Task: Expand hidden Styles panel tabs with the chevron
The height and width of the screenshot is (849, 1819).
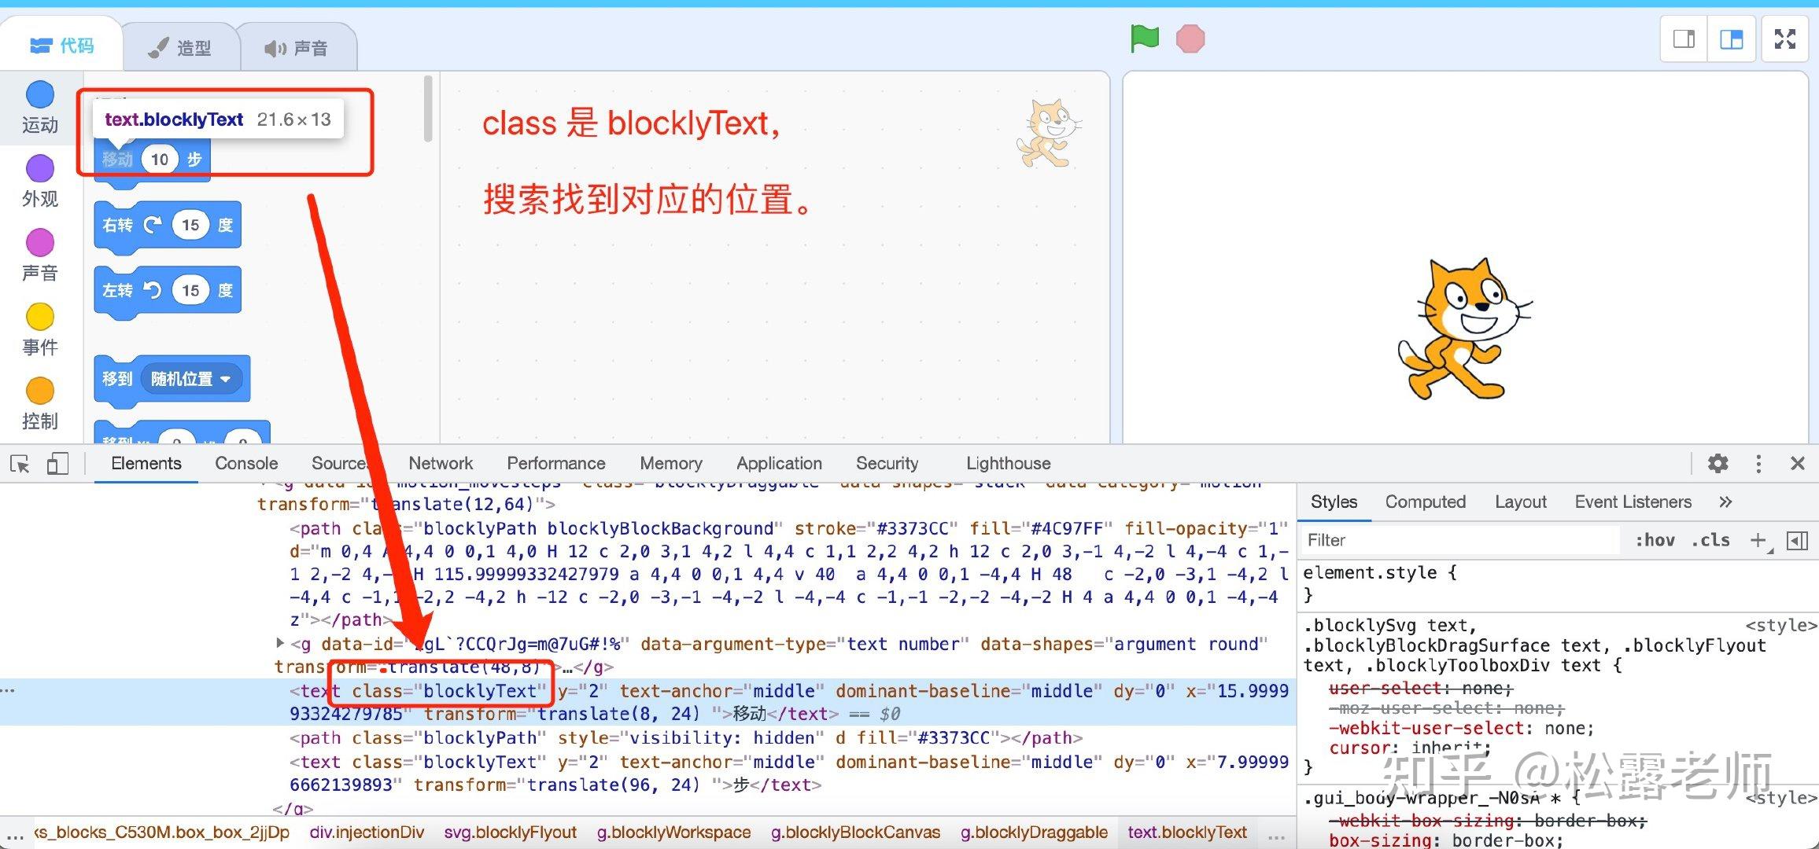Action: pos(1725,502)
